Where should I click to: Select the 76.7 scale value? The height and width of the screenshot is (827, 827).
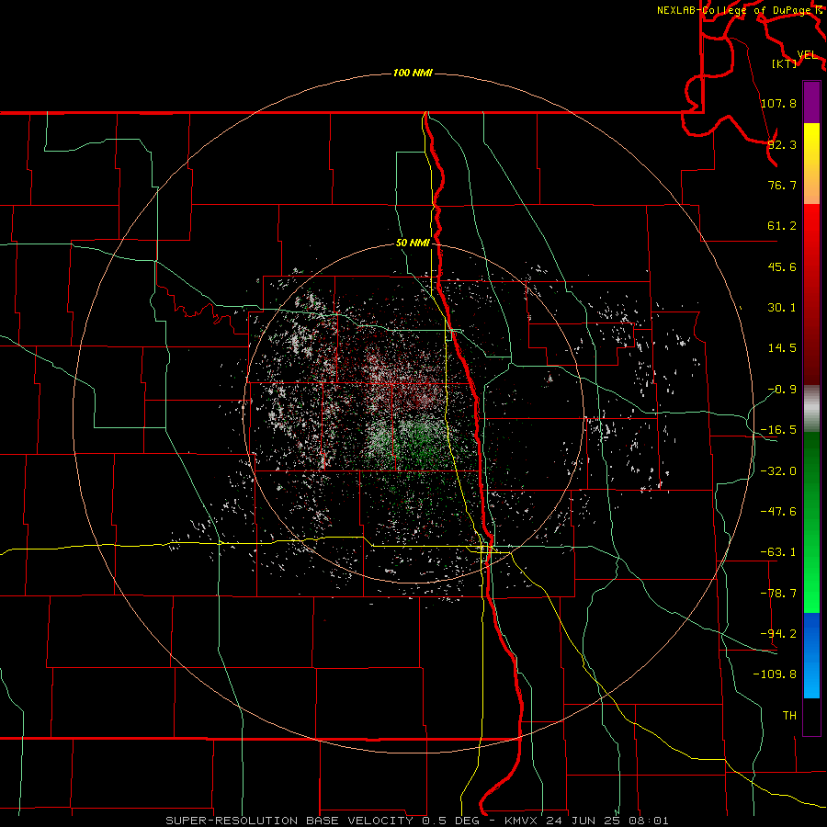782,185
